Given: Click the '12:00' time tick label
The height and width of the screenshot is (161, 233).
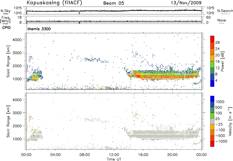Looking at the screenshot, I should (x=114, y=155).
